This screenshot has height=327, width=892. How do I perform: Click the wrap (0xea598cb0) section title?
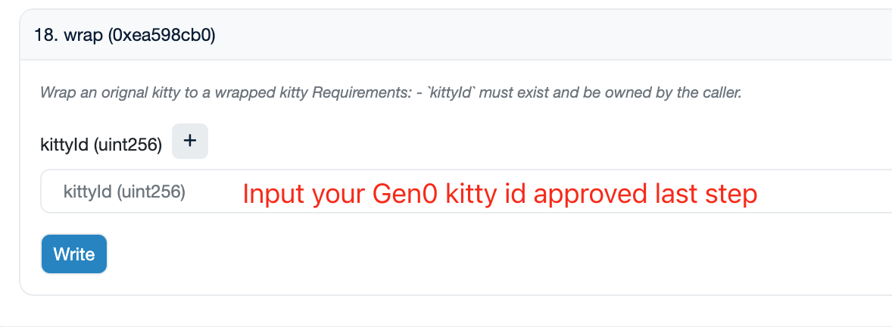[125, 36]
